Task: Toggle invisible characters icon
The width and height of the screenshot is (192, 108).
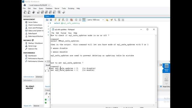Action: [x=119, y=20]
